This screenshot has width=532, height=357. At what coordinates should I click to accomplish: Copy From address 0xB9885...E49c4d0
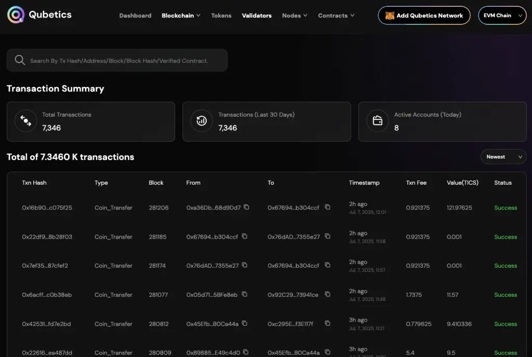coord(246,352)
